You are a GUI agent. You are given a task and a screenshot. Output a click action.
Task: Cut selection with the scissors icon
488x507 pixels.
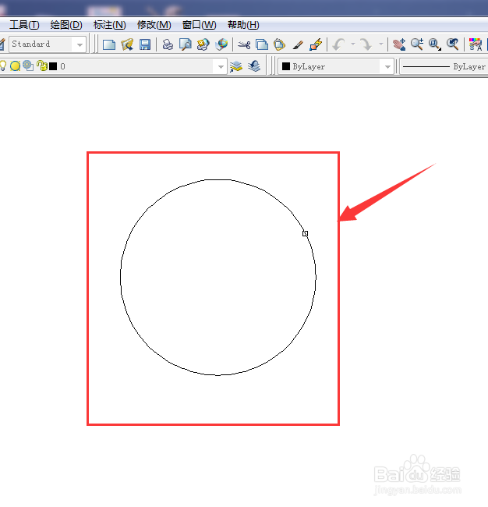[244, 44]
